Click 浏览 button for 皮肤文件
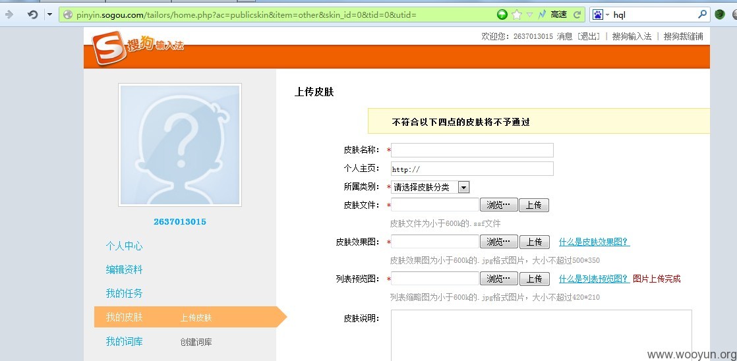737x361 pixels. [499, 205]
